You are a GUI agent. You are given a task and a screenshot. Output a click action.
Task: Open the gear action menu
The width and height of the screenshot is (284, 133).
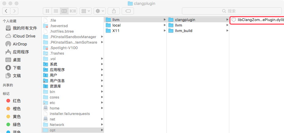click(100, 11)
